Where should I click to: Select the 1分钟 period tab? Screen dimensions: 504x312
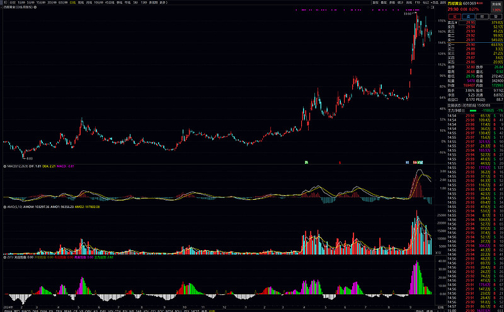(21, 3)
